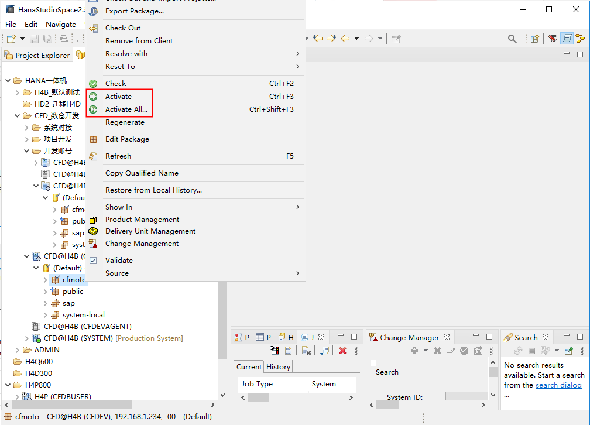Switch to the Current tab
The width and height of the screenshot is (590, 425).
249,366
